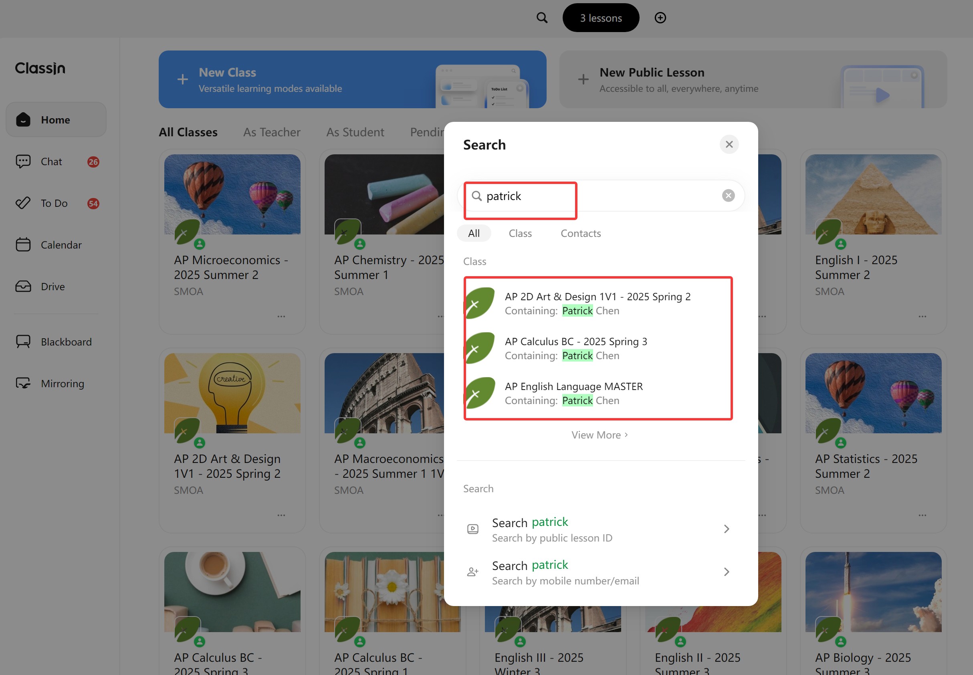Click the plus circle icon beside 3 lessons
The image size is (973, 675).
[660, 18]
